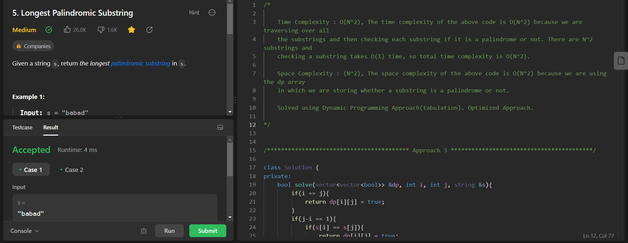Click the result panel scrollbar down arrow
Screen dimensions: 628x243
(x=230, y=217)
